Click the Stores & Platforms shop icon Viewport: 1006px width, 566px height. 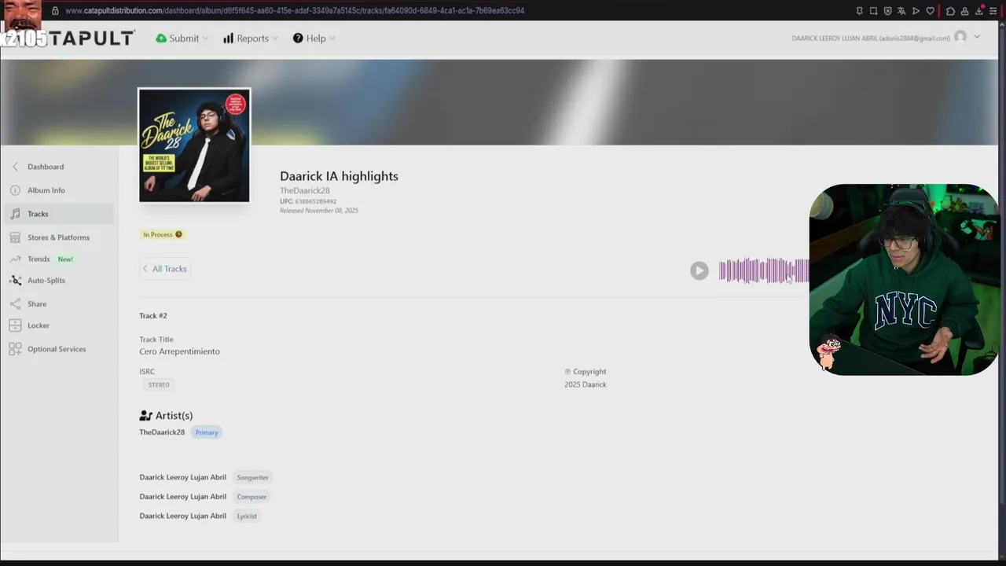coord(15,237)
